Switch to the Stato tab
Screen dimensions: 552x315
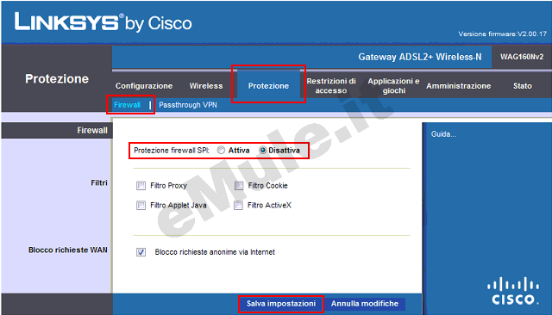click(x=522, y=86)
